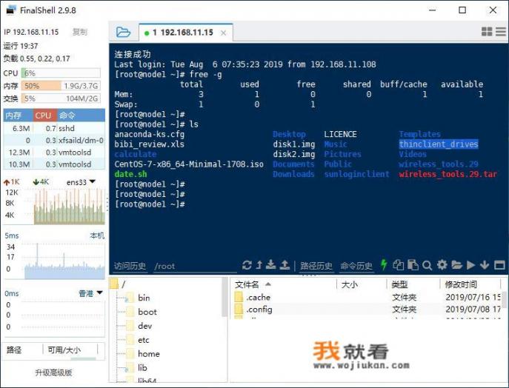The height and width of the screenshot is (388, 509).
Task: Click date.sh filename in terminal output
Action: 130,174
